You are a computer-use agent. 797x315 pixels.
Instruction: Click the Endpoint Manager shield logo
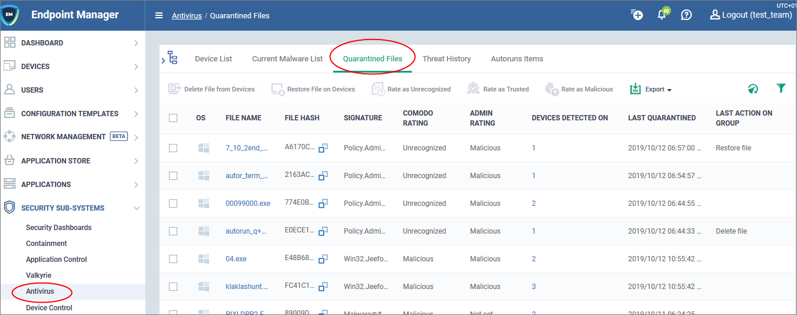tap(9, 15)
